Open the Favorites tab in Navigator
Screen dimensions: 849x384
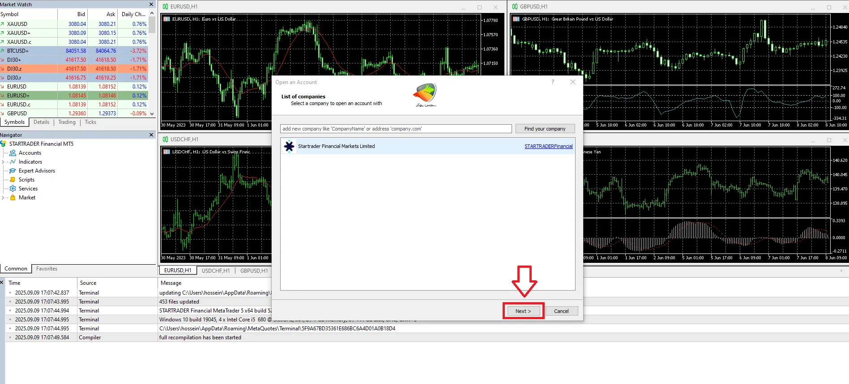point(47,269)
